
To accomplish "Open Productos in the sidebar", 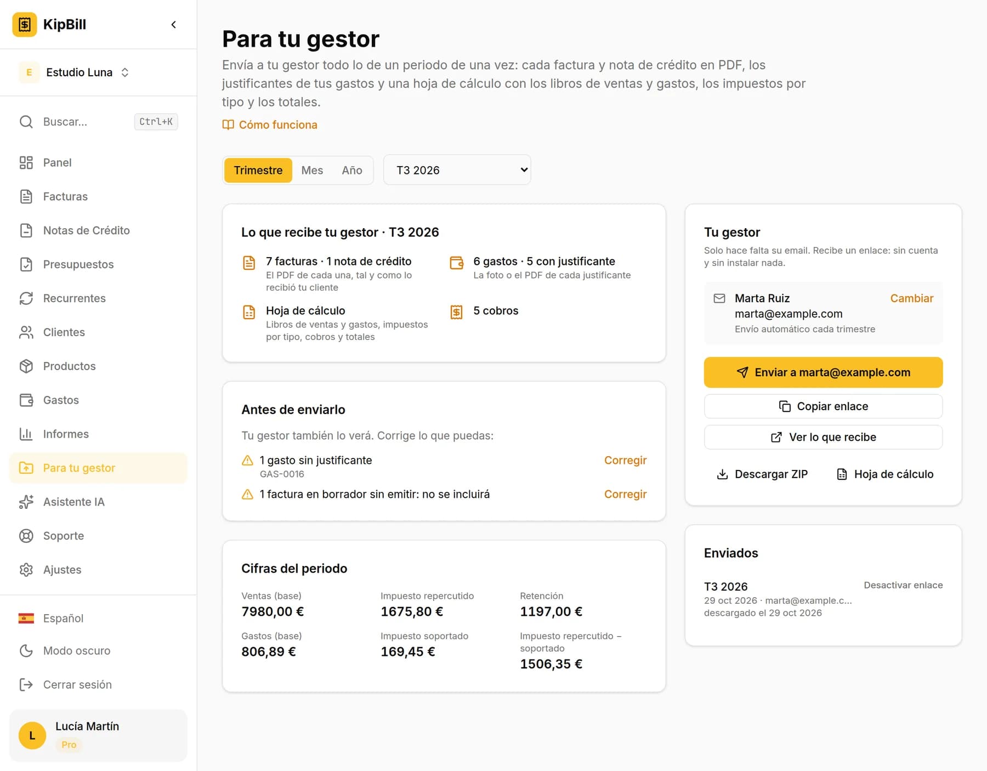I will pyautogui.click(x=98, y=366).
